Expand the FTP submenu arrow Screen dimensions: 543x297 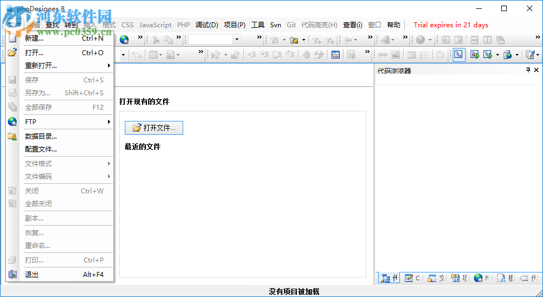coord(109,121)
